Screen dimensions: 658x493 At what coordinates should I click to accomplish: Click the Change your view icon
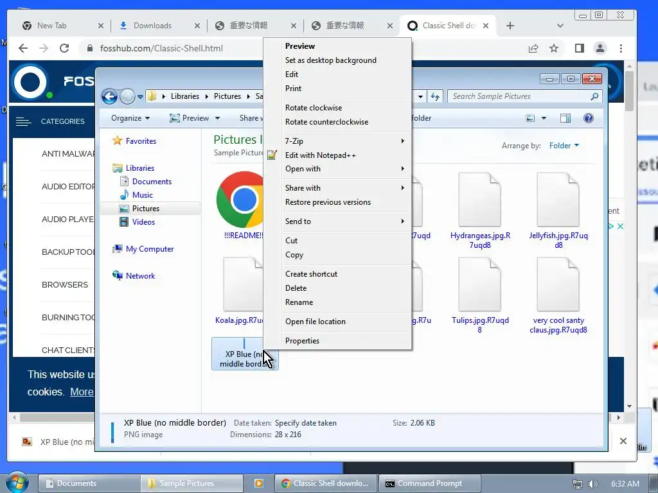[530, 118]
